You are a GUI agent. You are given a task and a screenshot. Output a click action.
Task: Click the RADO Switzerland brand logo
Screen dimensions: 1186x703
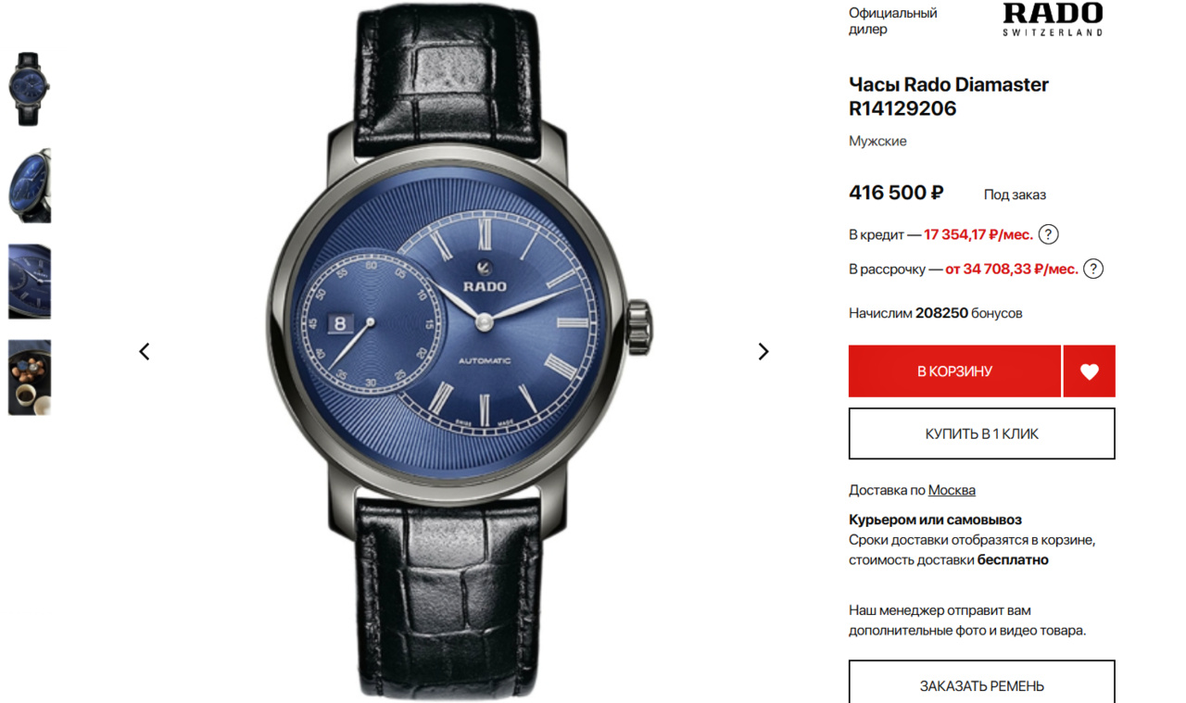[x=1053, y=19]
